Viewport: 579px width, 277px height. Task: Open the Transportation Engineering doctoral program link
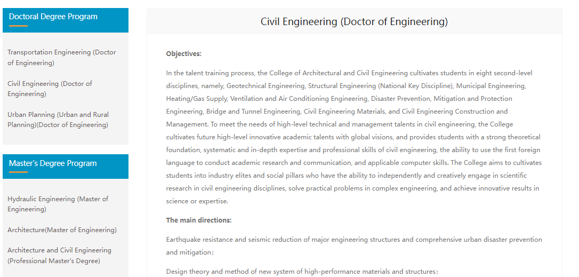pos(61,58)
